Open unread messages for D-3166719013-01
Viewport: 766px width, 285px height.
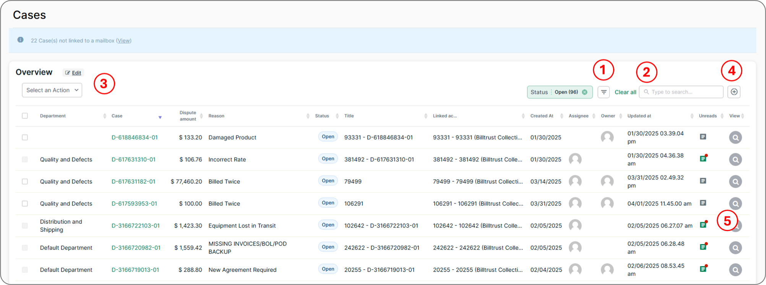(703, 269)
